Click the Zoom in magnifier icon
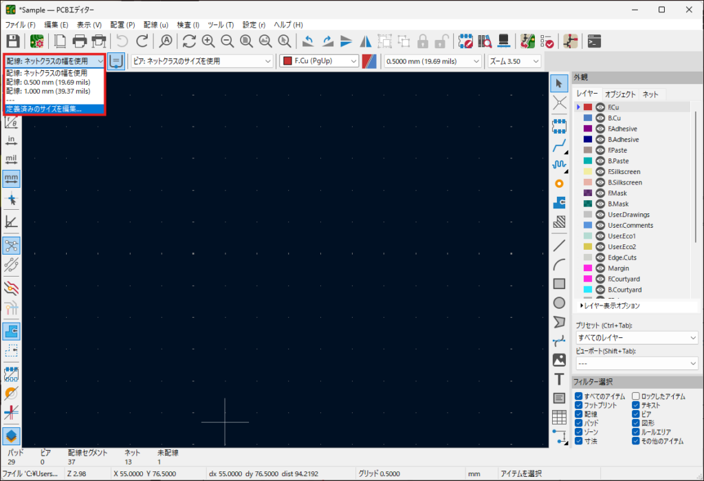The image size is (704, 481). (x=208, y=41)
